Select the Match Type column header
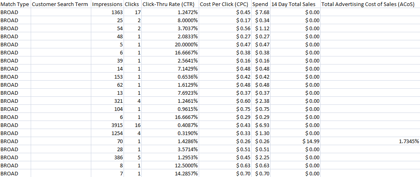Image resolution: width=420 pixels, height=177 pixels. [15, 4]
